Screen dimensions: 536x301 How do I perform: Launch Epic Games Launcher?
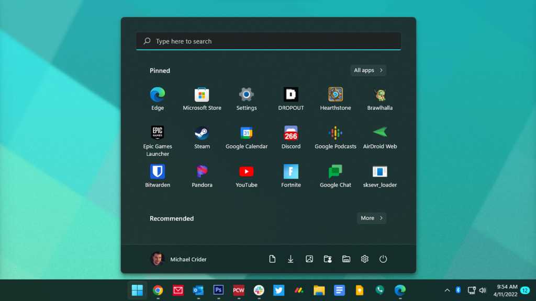coord(157,141)
